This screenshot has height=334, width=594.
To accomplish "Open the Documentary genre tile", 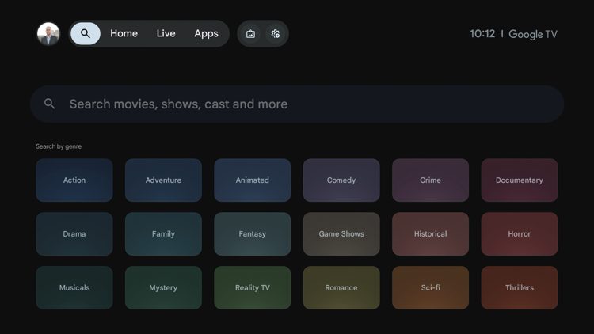I will [x=520, y=180].
